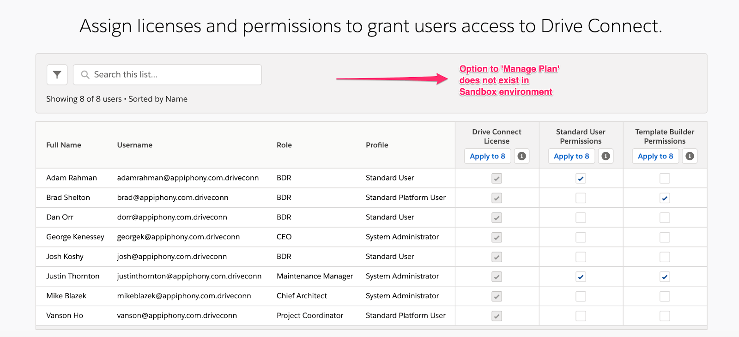The height and width of the screenshot is (337, 739).
Task: Uncheck Justin Thornton's Template Builder Permissions
Action: [x=665, y=277]
